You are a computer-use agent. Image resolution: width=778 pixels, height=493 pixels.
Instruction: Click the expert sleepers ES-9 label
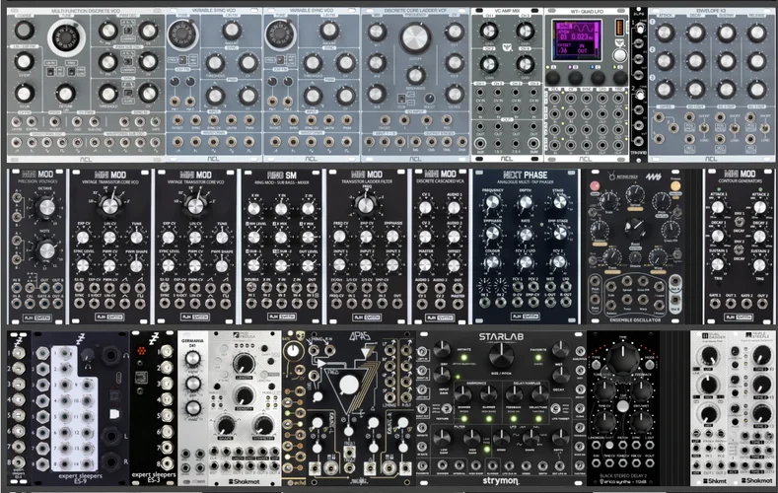pos(81,478)
